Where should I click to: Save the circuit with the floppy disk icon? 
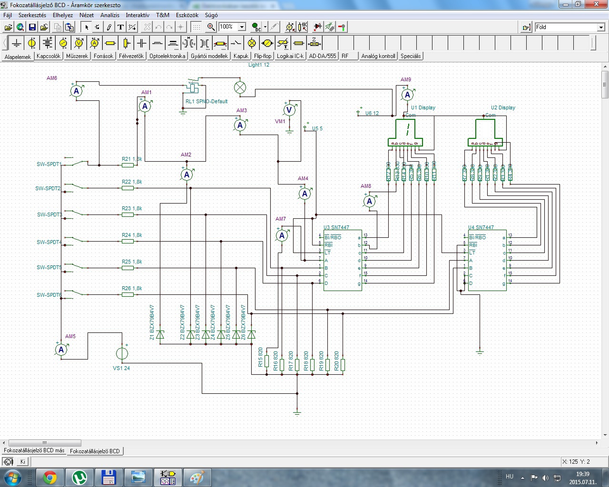(x=32, y=27)
